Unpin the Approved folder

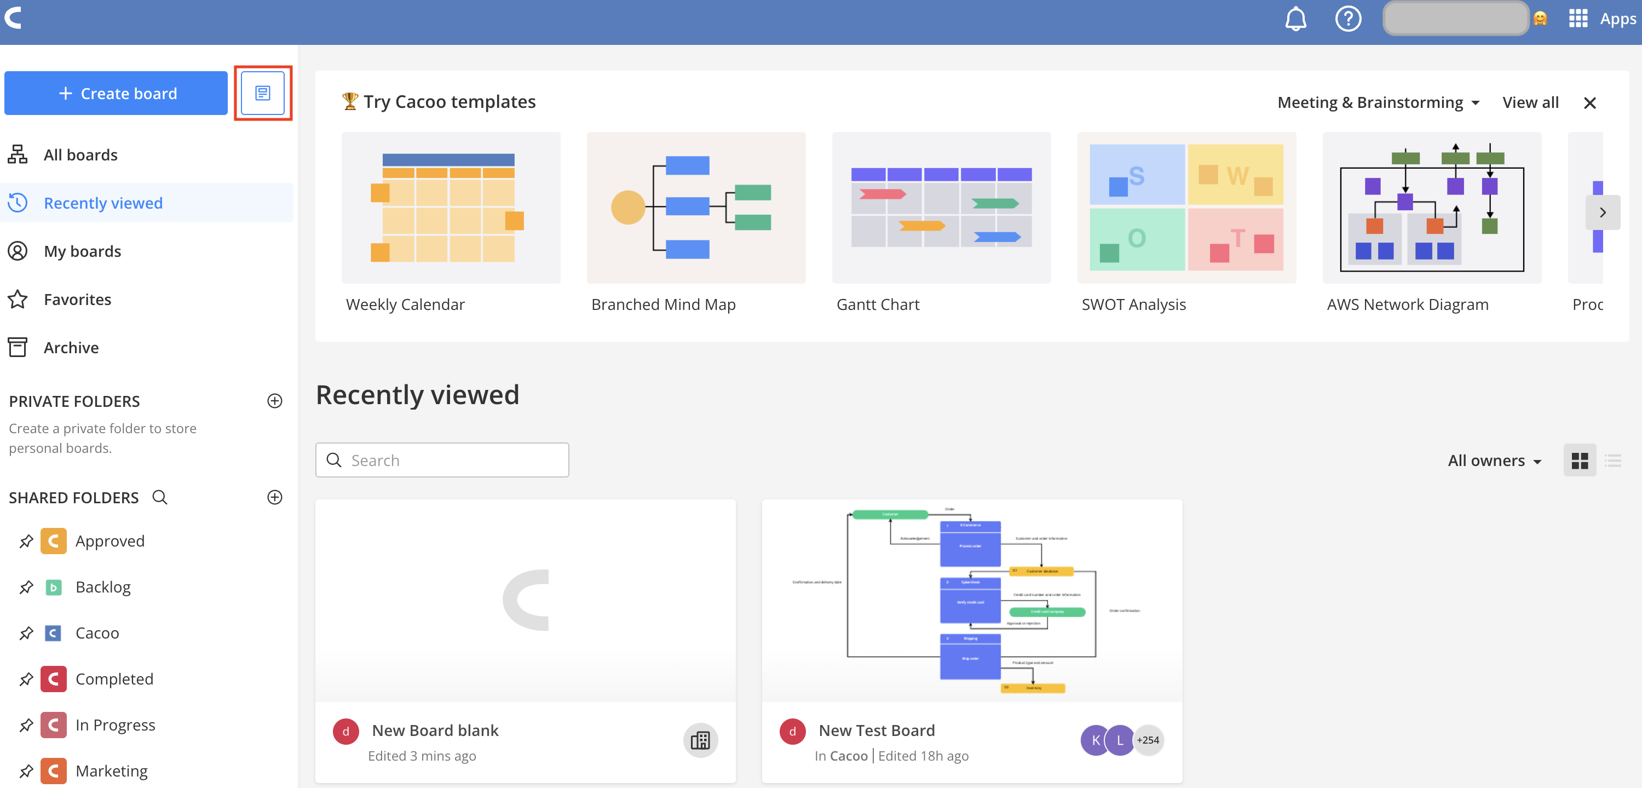(x=26, y=541)
